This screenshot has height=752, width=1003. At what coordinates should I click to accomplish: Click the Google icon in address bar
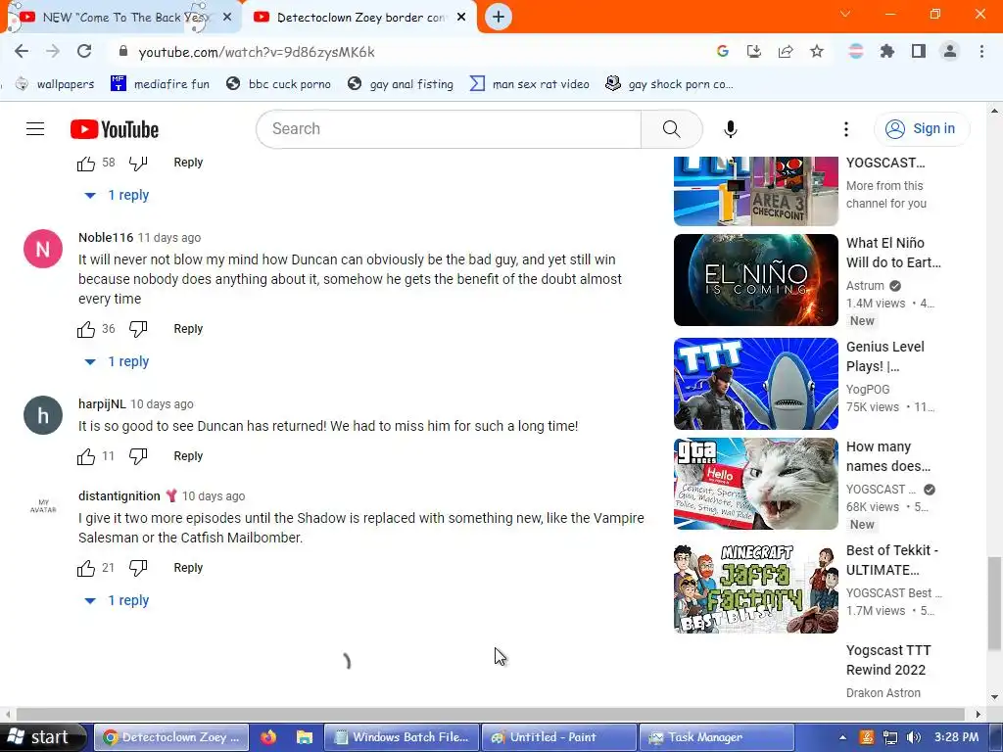tap(723, 52)
